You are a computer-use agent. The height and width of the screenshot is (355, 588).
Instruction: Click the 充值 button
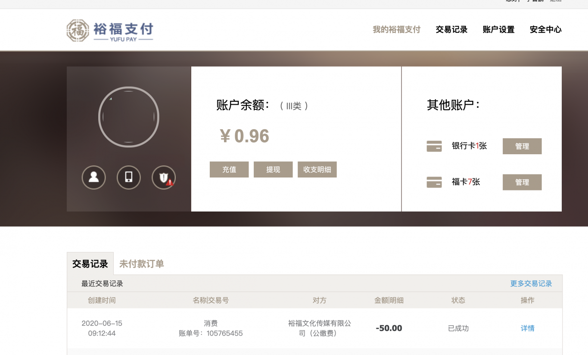click(229, 170)
